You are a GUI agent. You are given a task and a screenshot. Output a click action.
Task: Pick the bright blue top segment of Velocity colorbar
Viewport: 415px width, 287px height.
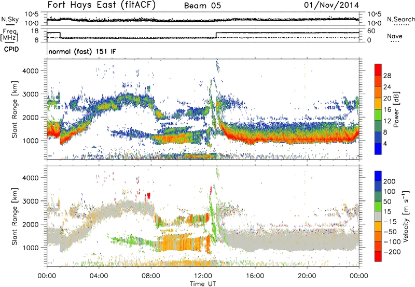point(378,176)
